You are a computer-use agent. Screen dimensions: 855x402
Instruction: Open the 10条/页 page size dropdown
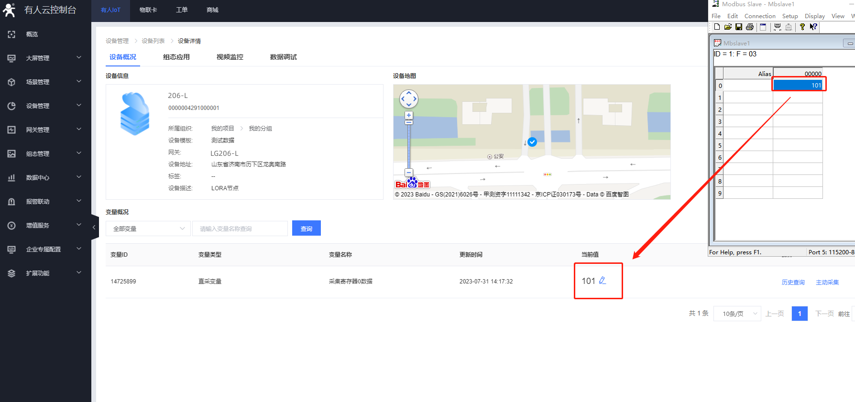(737, 314)
